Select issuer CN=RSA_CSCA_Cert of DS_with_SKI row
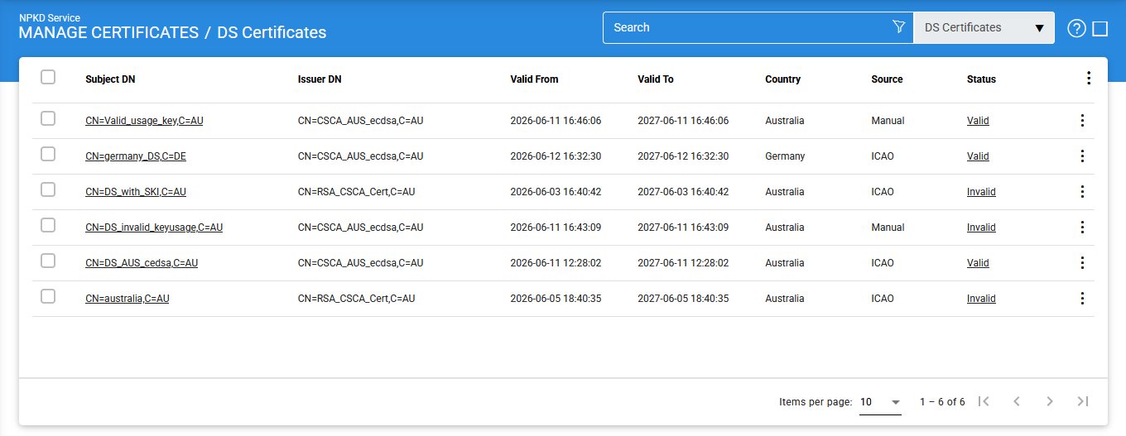 357,192
